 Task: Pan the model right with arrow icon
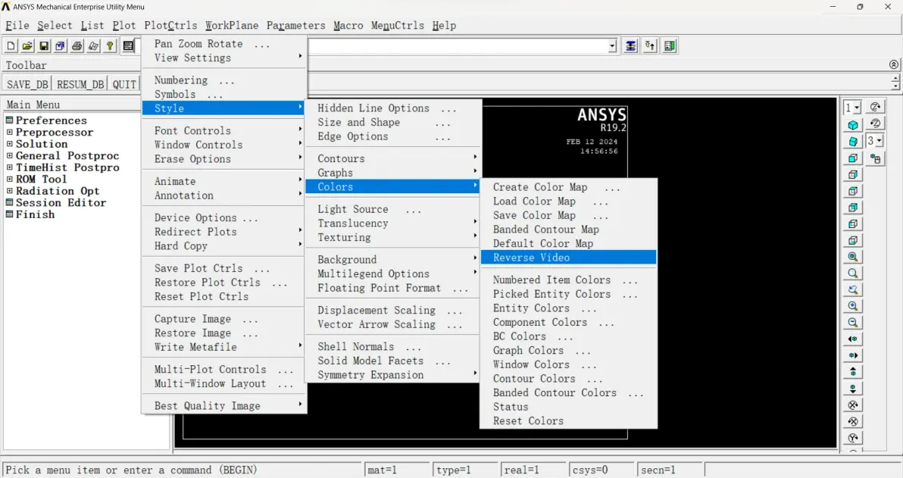[853, 355]
